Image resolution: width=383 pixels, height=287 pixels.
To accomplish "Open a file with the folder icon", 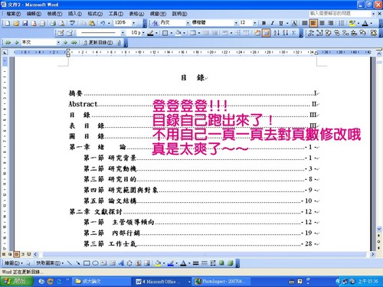I will 16,24.
